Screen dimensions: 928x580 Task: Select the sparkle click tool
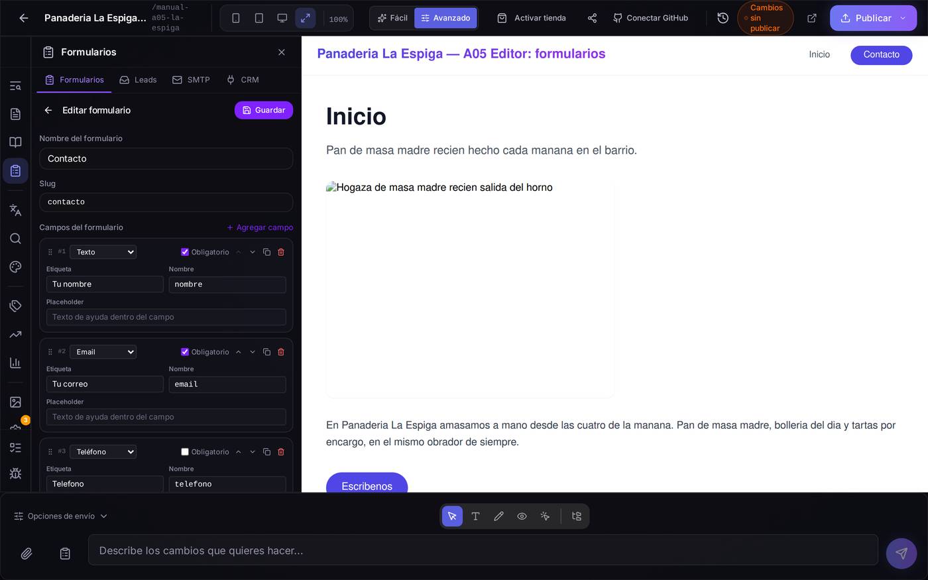545,516
